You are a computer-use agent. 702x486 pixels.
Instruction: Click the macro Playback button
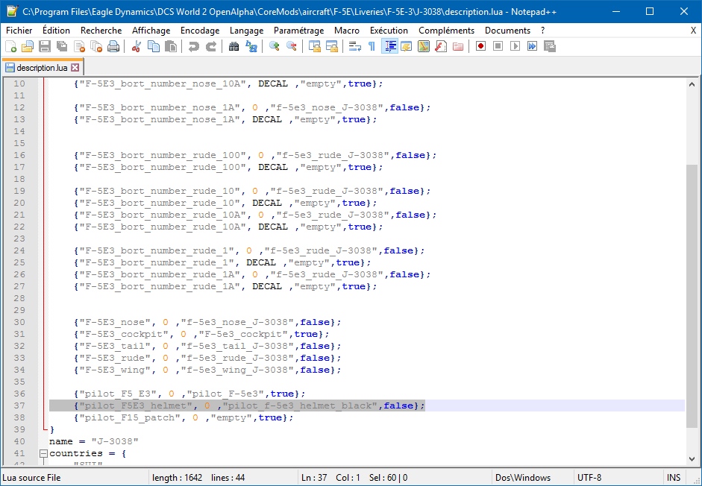pos(515,46)
